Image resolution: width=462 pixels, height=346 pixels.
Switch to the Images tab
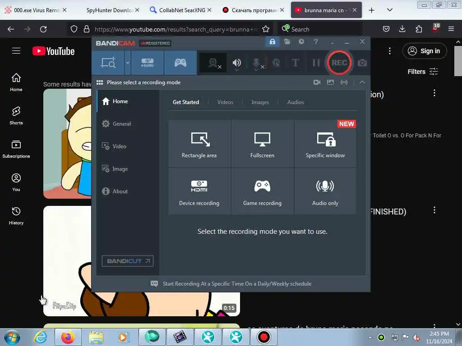pyautogui.click(x=260, y=102)
